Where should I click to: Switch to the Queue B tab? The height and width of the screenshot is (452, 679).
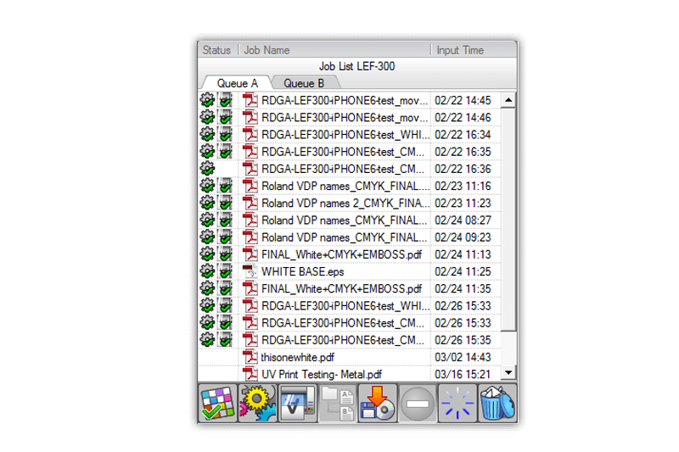pyautogui.click(x=304, y=83)
